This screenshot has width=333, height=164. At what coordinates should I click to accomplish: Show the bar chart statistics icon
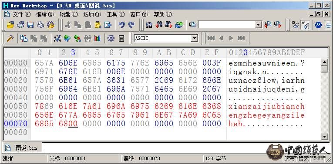click(x=98, y=38)
